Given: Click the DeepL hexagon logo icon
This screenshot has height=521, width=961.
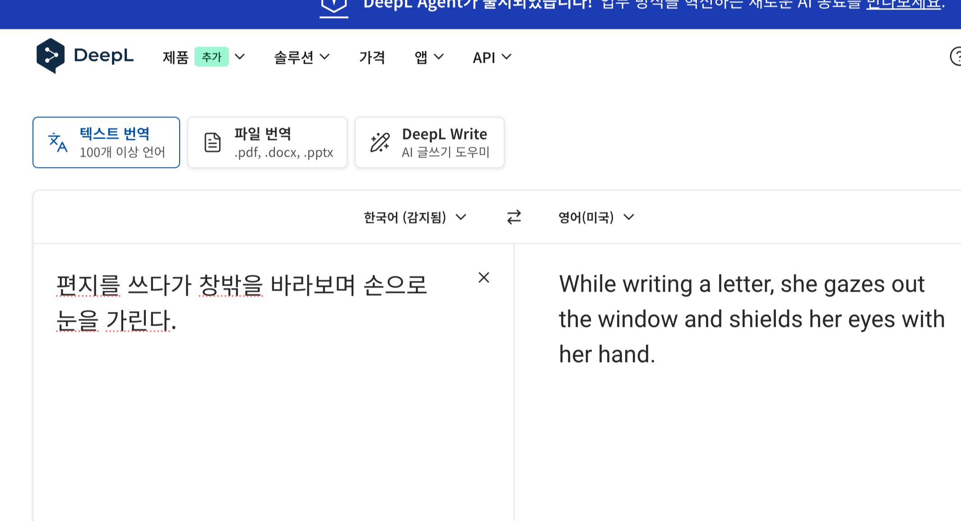Looking at the screenshot, I should click(x=50, y=56).
